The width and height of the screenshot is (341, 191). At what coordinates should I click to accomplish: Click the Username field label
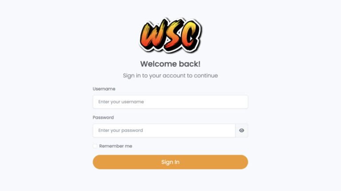tap(104, 89)
